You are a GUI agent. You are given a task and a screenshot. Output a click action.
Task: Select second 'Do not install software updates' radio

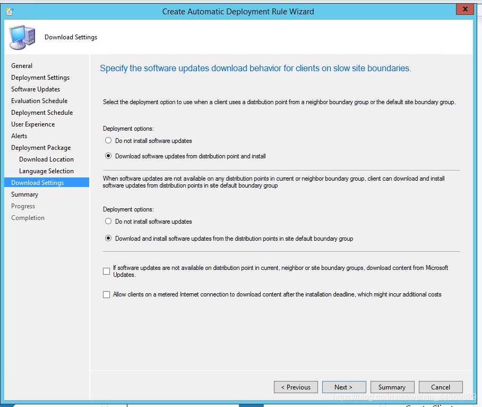click(108, 221)
